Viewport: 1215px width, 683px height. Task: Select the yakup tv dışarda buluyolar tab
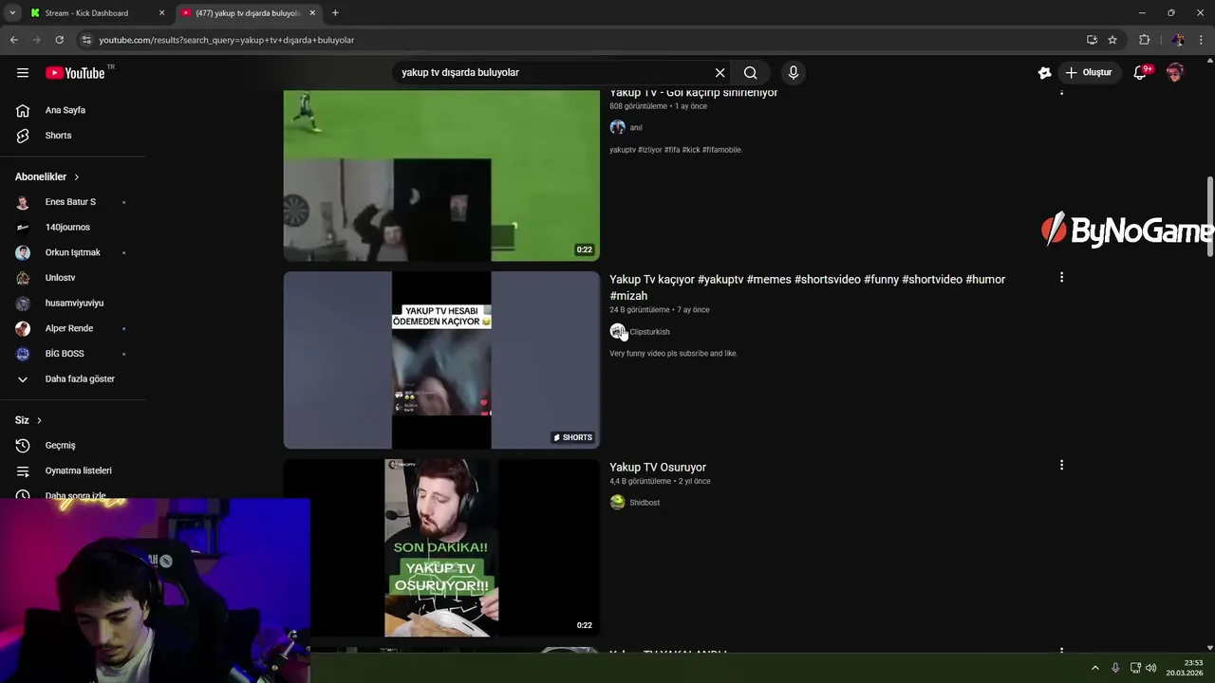(x=249, y=13)
